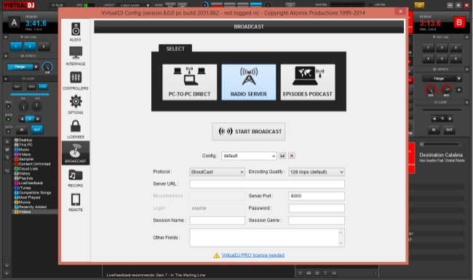This screenshot has width=473, height=280.
Task: Open the Licenses padlock section
Action: coord(76,129)
